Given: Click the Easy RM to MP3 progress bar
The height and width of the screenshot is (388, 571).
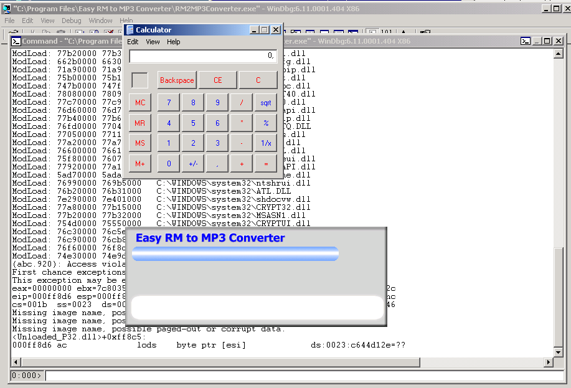Looking at the screenshot, I should point(235,253).
